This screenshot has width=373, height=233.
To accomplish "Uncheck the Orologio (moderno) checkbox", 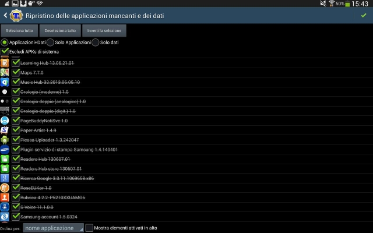I will (16, 91).
